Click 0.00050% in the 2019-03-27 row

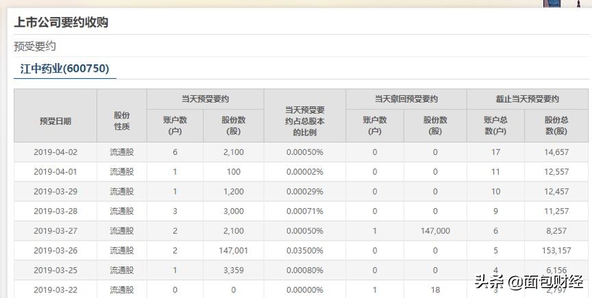pos(305,231)
